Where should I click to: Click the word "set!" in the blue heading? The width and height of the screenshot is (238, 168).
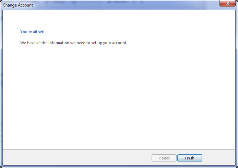tap(41, 32)
